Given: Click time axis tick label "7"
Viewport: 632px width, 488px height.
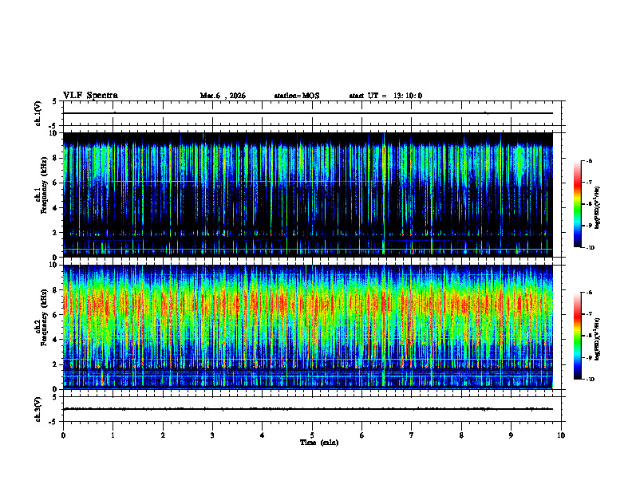Looking at the screenshot, I should [412, 435].
